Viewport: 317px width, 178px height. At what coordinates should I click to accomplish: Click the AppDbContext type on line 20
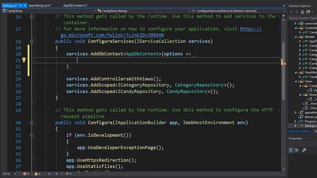tap(142, 54)
